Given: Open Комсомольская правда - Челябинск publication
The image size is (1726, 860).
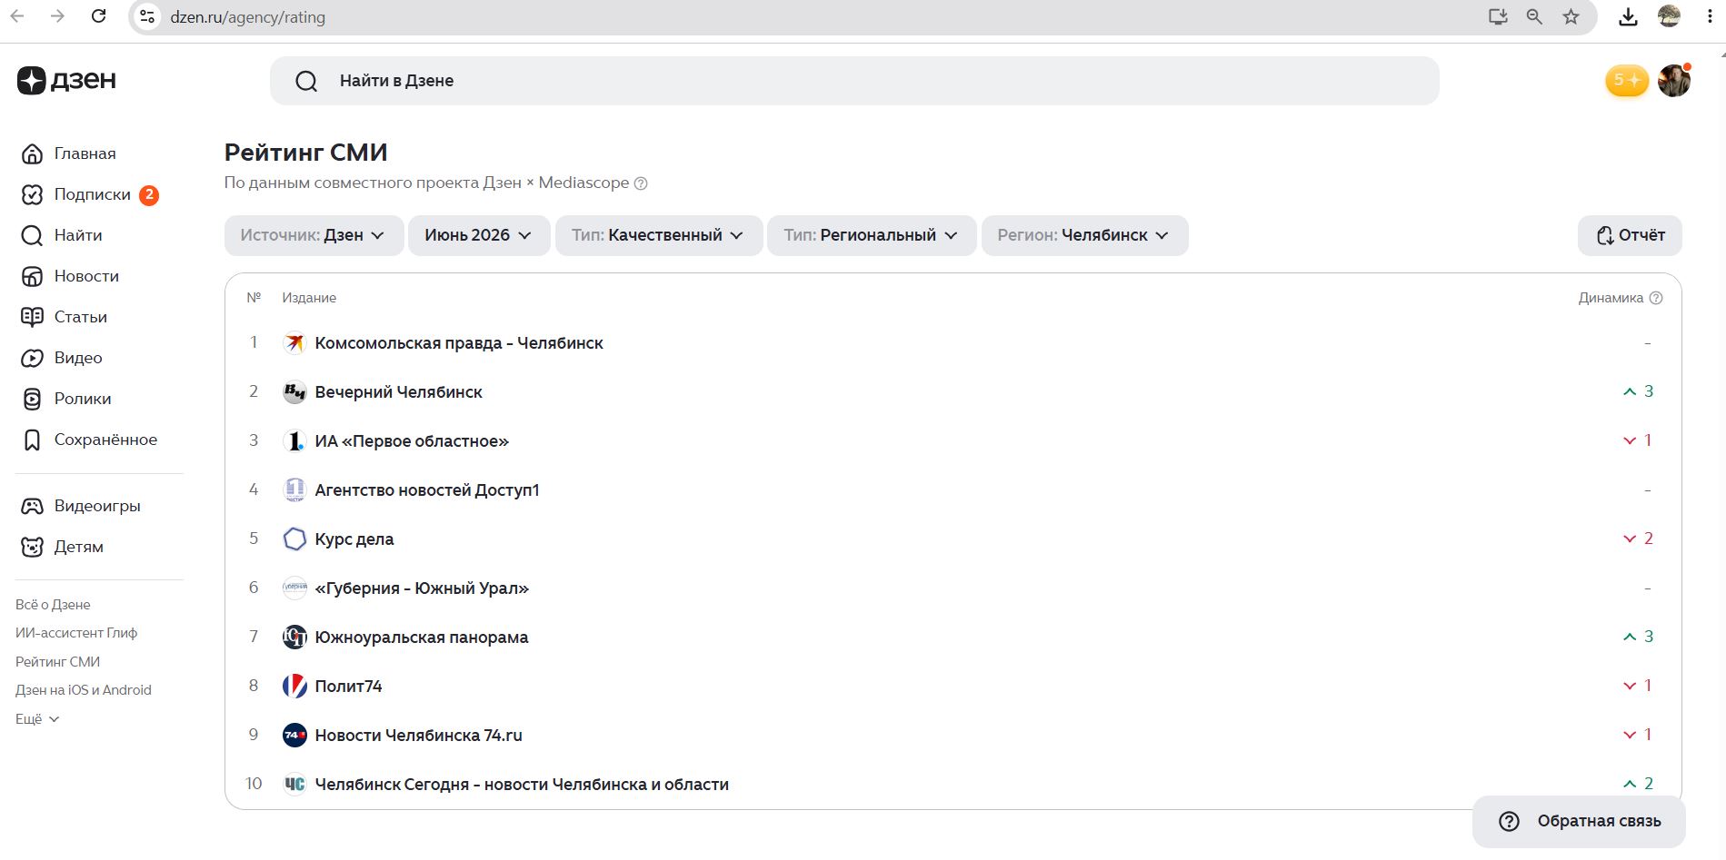Looking at the screenshot, I should (x=459, y=343).
